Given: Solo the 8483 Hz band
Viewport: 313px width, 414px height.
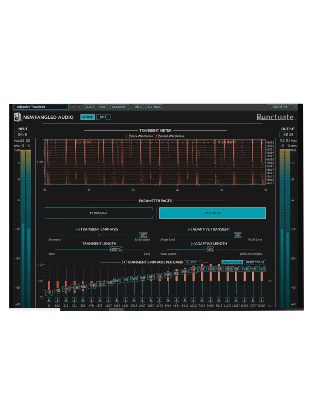Looking at the screenshot, I should (210, 300).
